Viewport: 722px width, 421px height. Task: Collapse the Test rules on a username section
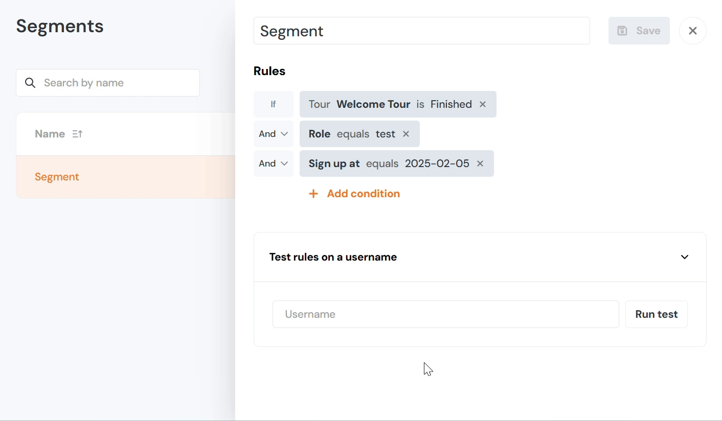[x=684, y=257]
